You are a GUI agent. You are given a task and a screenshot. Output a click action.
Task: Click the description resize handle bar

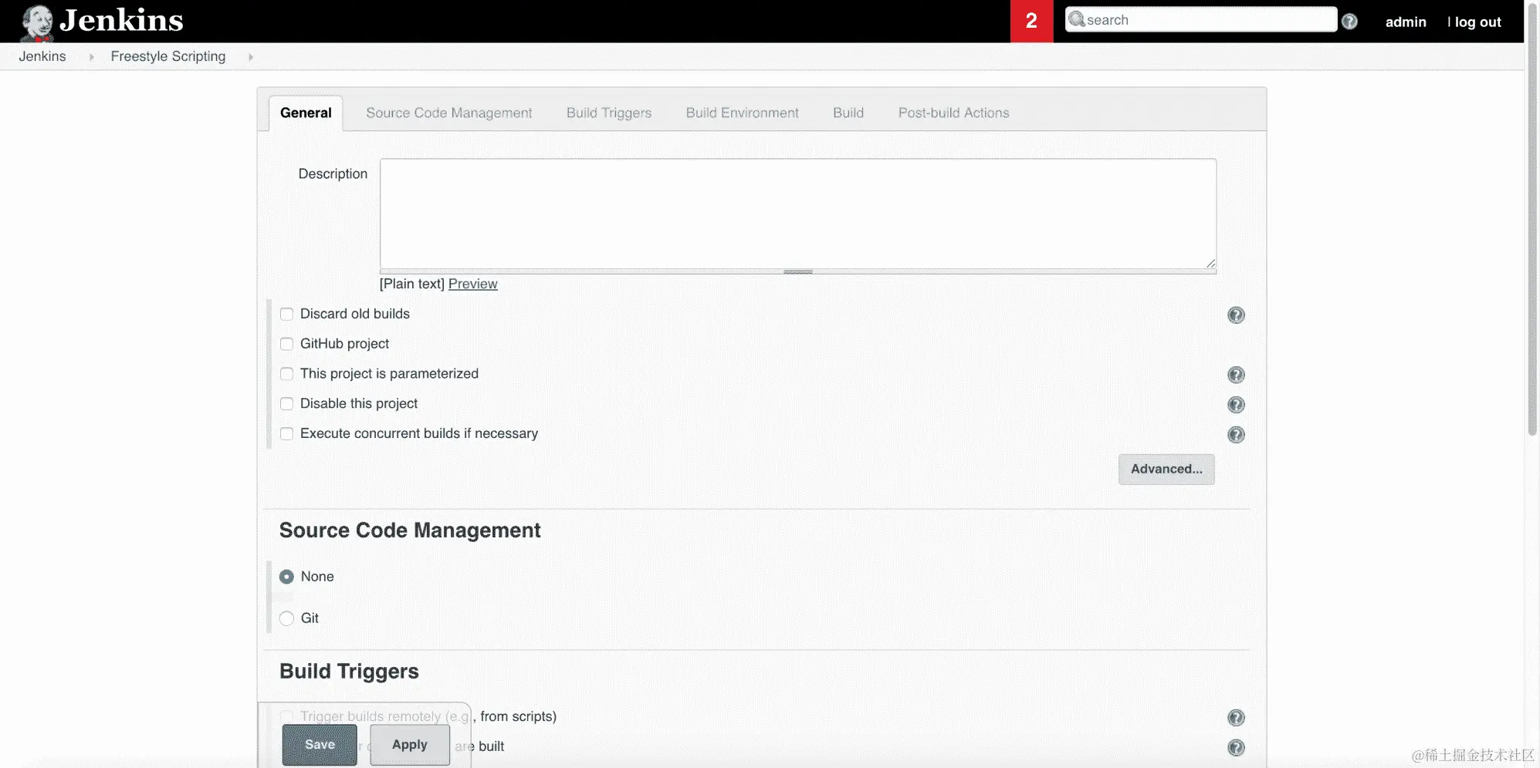[798, 271]
